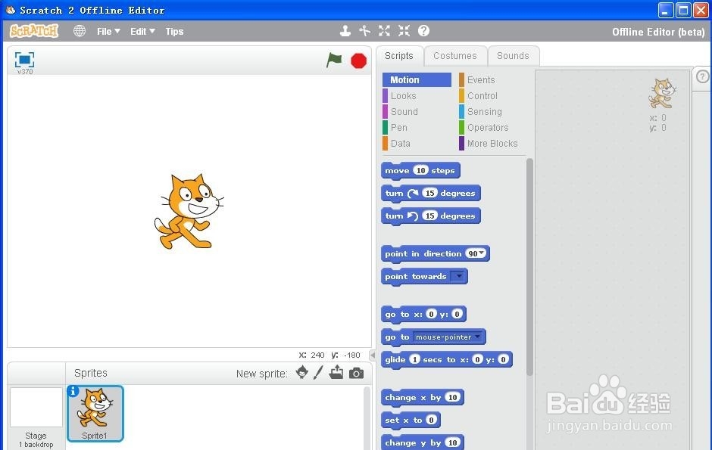Select the Events block category

pyautogui.click(x=480, y=80)
